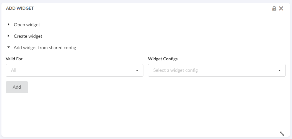Click the Open widget label
Viewport: 292px width, 139px height.
click(x=27, y=25)
